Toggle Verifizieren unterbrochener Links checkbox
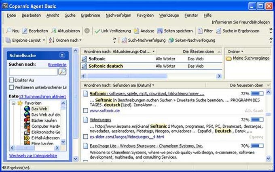 pyautogui.click(x=11, y=87)
